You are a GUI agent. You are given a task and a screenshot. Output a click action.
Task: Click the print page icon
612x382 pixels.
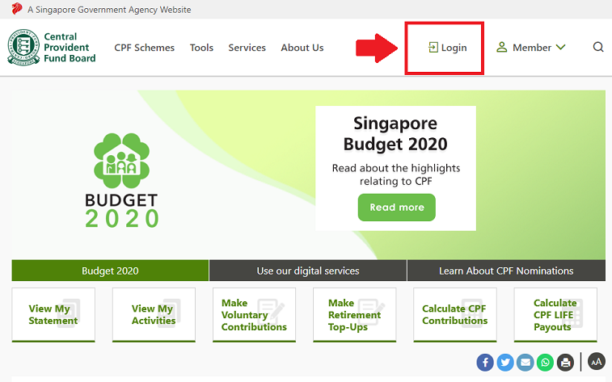(x=566, y=363)
